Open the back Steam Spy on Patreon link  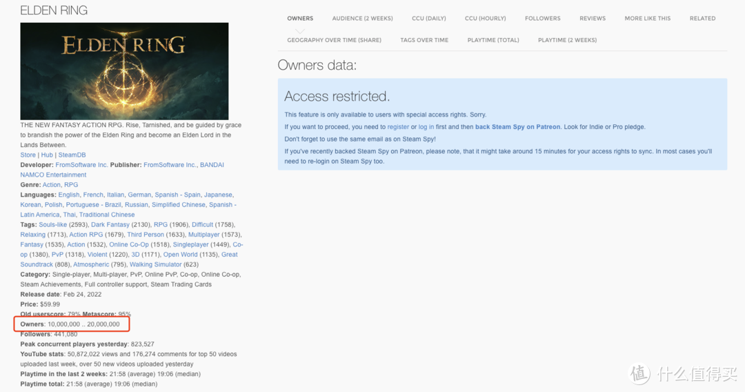point(517,127)
